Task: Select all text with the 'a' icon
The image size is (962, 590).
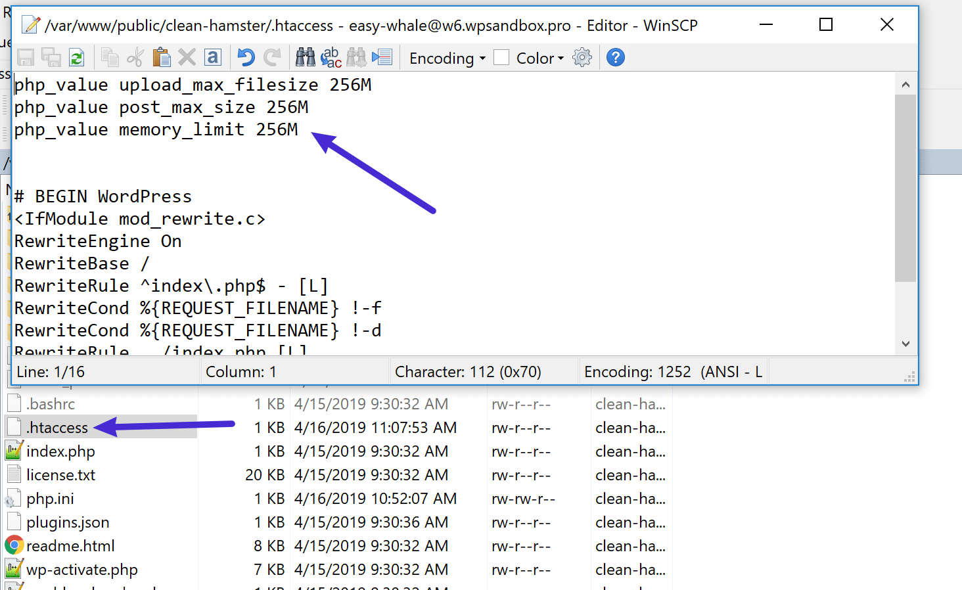Action: [213, 57]
